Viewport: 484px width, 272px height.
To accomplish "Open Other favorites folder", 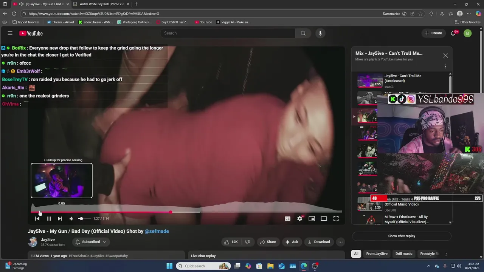I will [468, 22].
